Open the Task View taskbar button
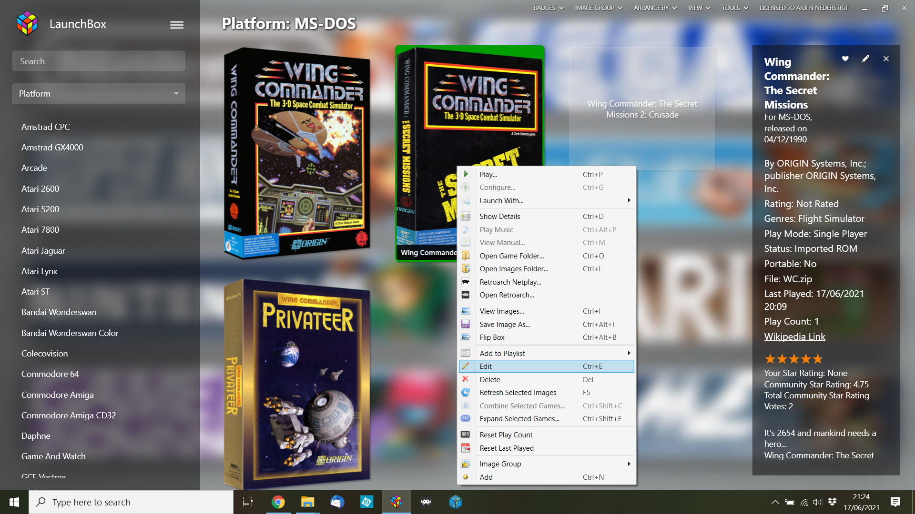The height and width of the screenshot is (514, 915). tap(248, 502)
